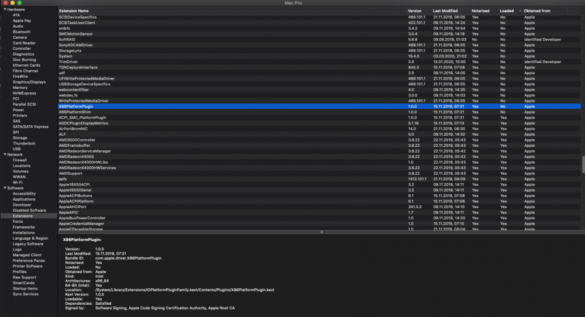This screenshot has width=585, height=317.
Task: Click the Extension Name column header
Action: pyautogui.click(x=74, y=11)
